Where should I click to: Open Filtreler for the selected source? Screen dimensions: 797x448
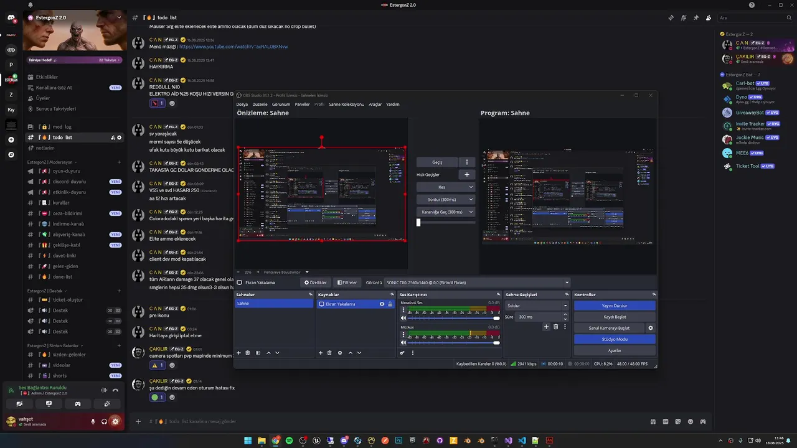point(347,282)
